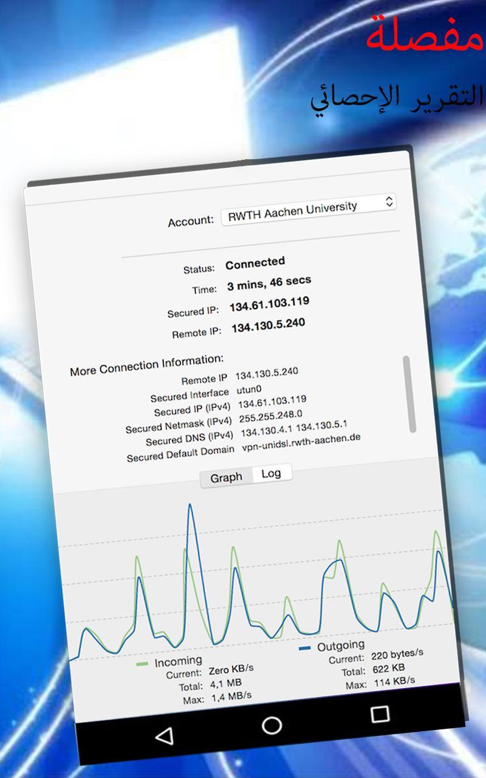Select Incoming Max value 1,4 MB/s

231,697
